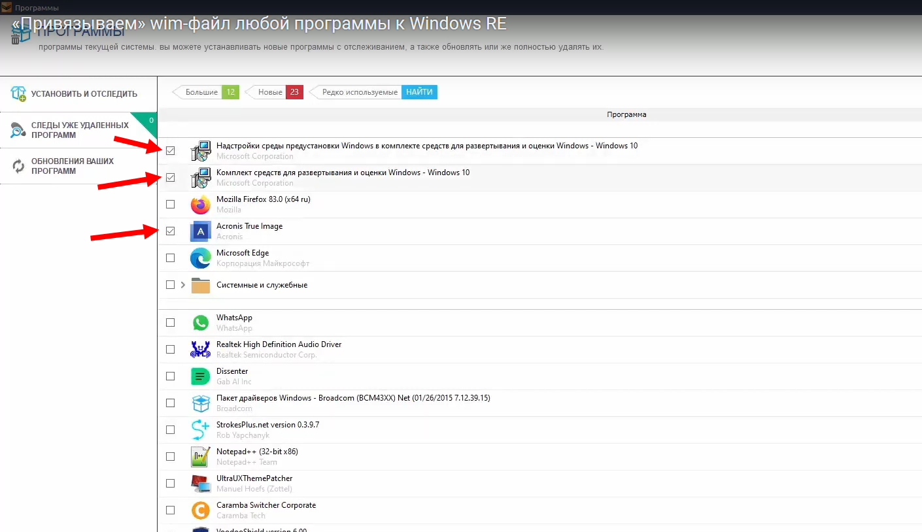Click the Windows PE add-ons installer icon
This screenshot has width=922, height=532.
pyautogui.click(x=200, y=151)
